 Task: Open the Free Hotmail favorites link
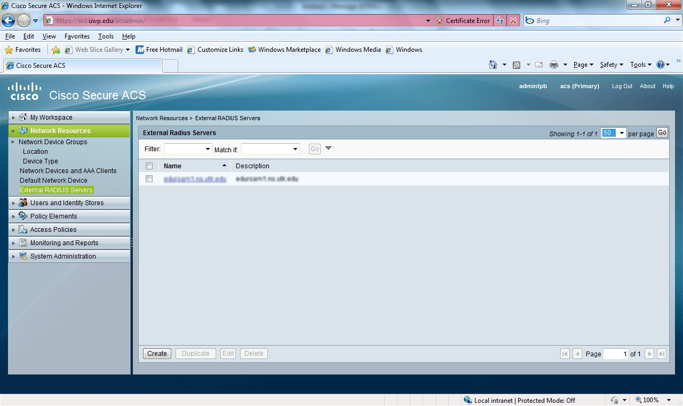point(159,50)
